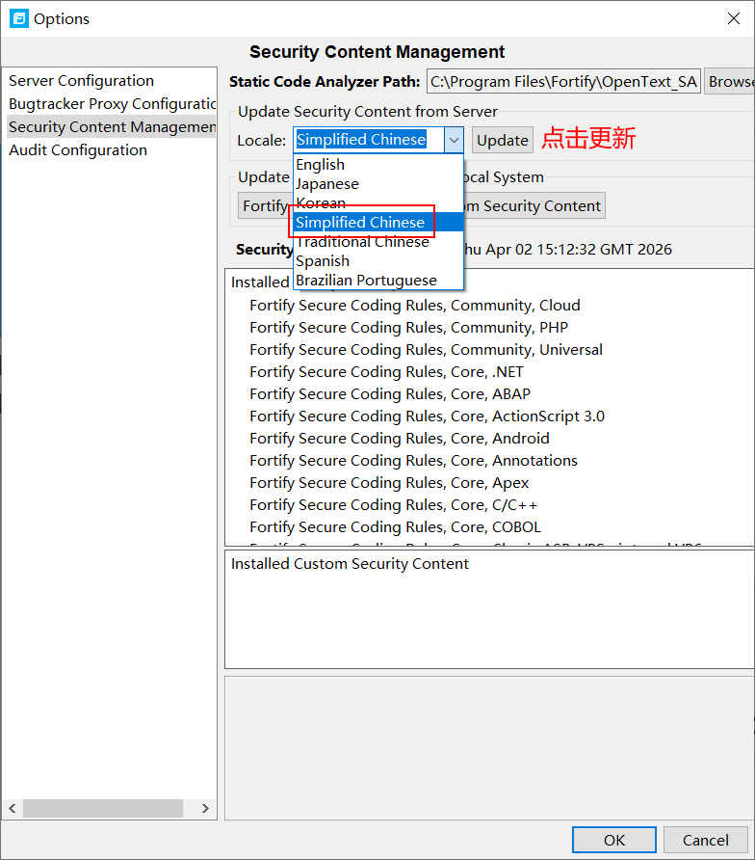Image resolution: width=755 pixels, height=860 pixels.
Task: Choose Traditional Chinese locale option
Action: click(x=378, y=241)
